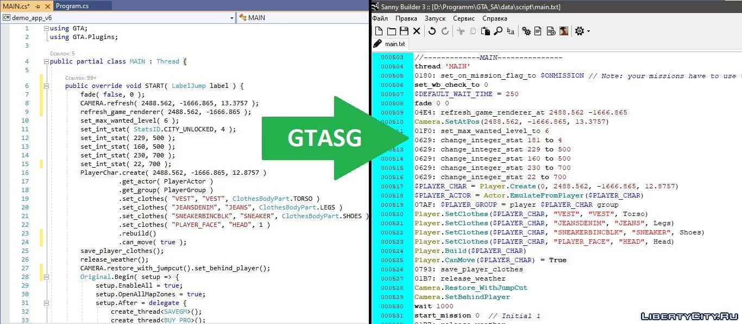The width and height of the screenshot is (742, 324).
Task: Click Cut scissors icon in Sanny Builder
Action: pyautogui.click(x=461, y=31)
